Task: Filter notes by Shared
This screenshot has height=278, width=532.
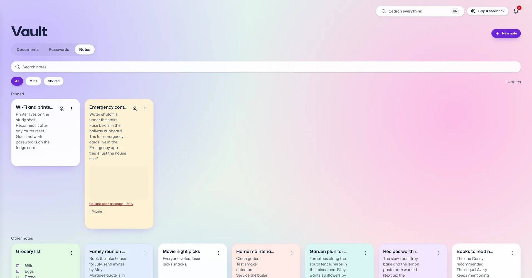Action: click(54, 81)
